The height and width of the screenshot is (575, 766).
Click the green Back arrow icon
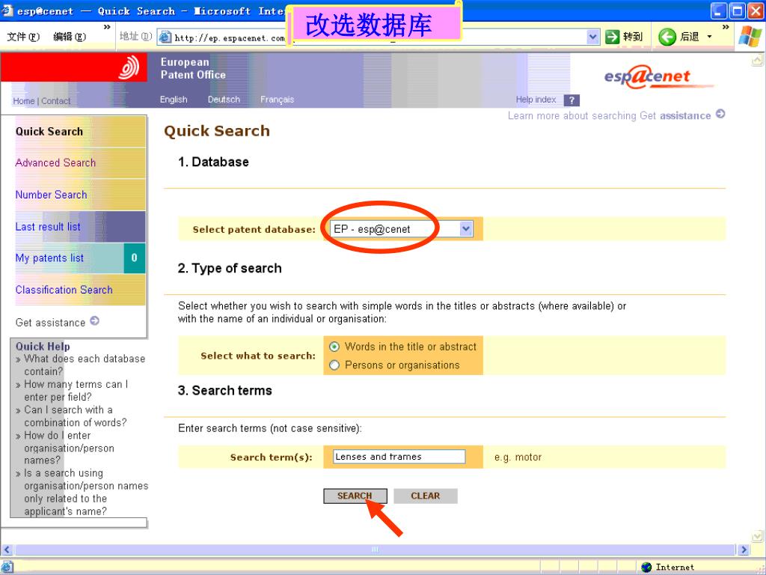(x=667, y=37)
